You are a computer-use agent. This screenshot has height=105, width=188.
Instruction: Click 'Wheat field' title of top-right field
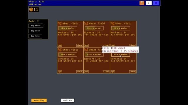[123, 23]
